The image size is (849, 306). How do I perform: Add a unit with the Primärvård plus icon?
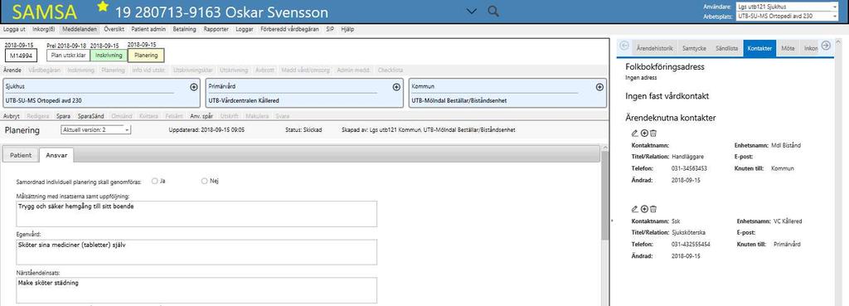396,87
